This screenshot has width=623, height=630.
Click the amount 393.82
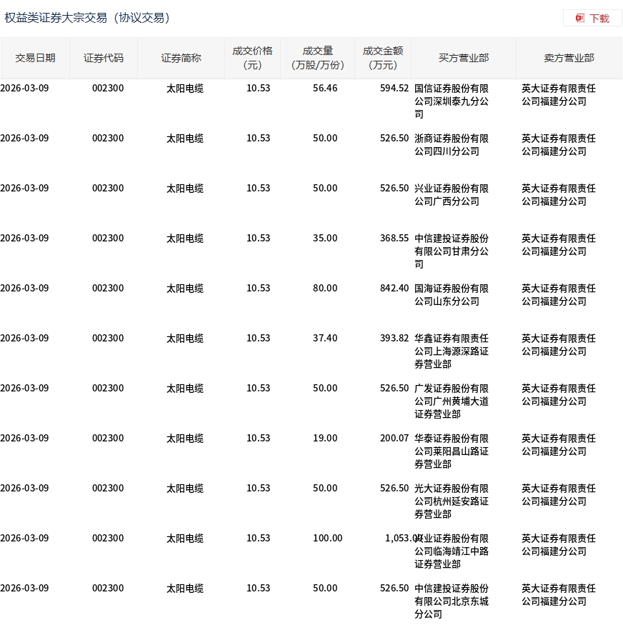394,339
